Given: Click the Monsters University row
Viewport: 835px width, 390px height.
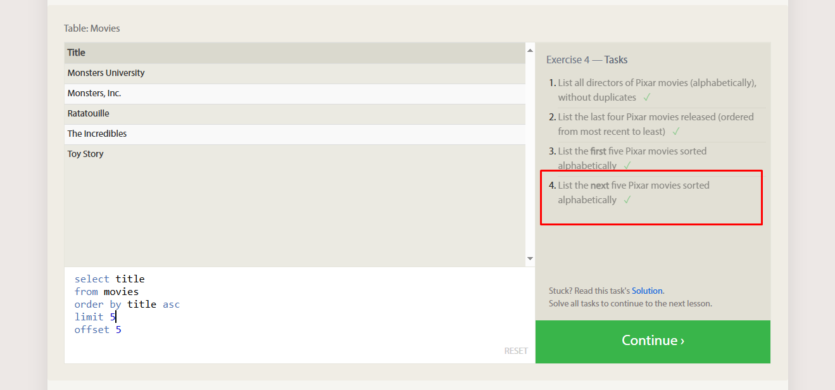Looking at the screenshot, I should click(x=295, y=73).
